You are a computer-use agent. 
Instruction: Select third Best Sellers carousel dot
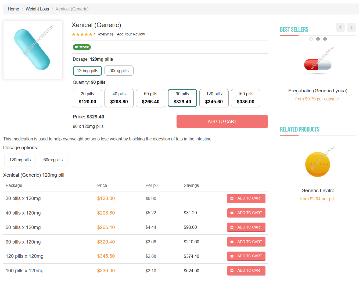click(x=325, y=39)
